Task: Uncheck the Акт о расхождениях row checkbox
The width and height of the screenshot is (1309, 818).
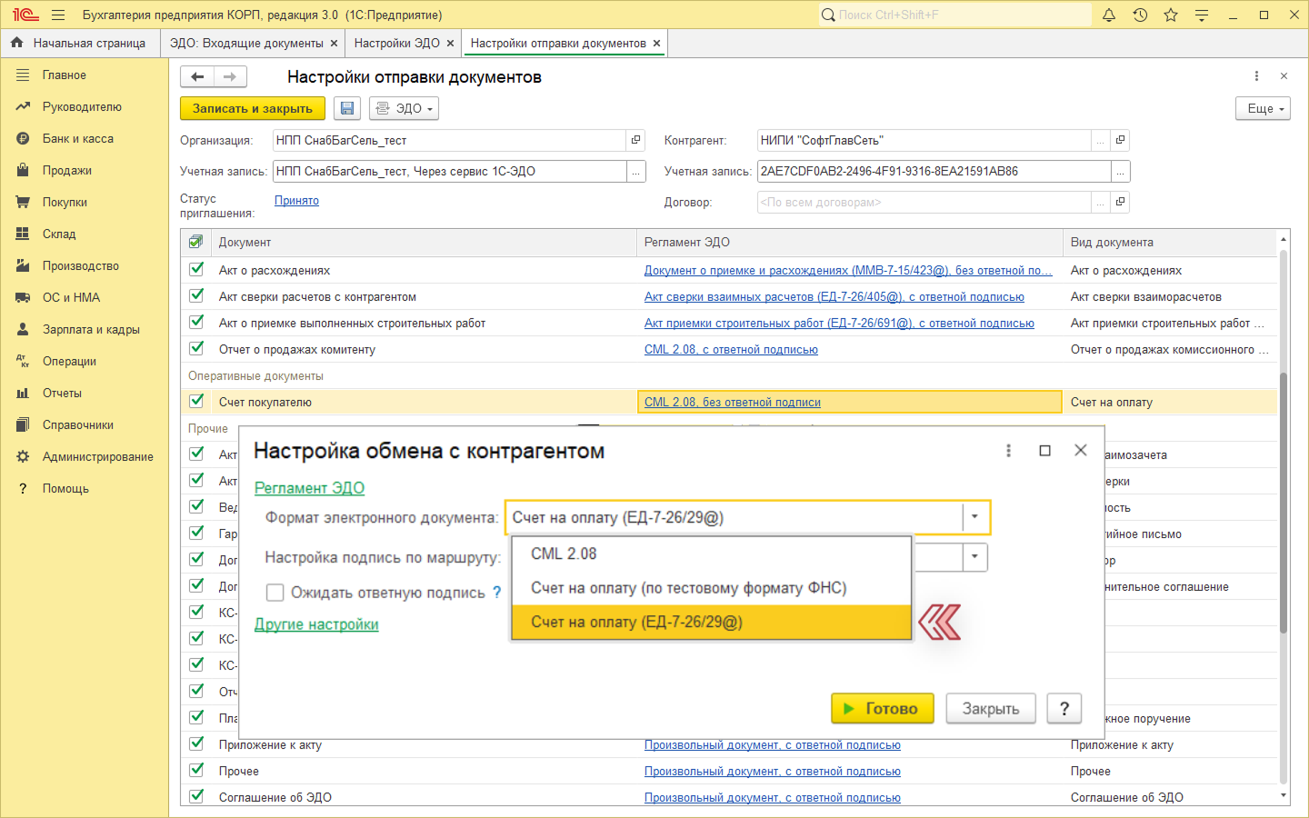Action: (x=196, y=270)
